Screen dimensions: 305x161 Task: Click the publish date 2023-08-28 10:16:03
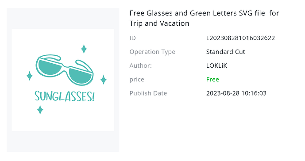click(236, 93)
